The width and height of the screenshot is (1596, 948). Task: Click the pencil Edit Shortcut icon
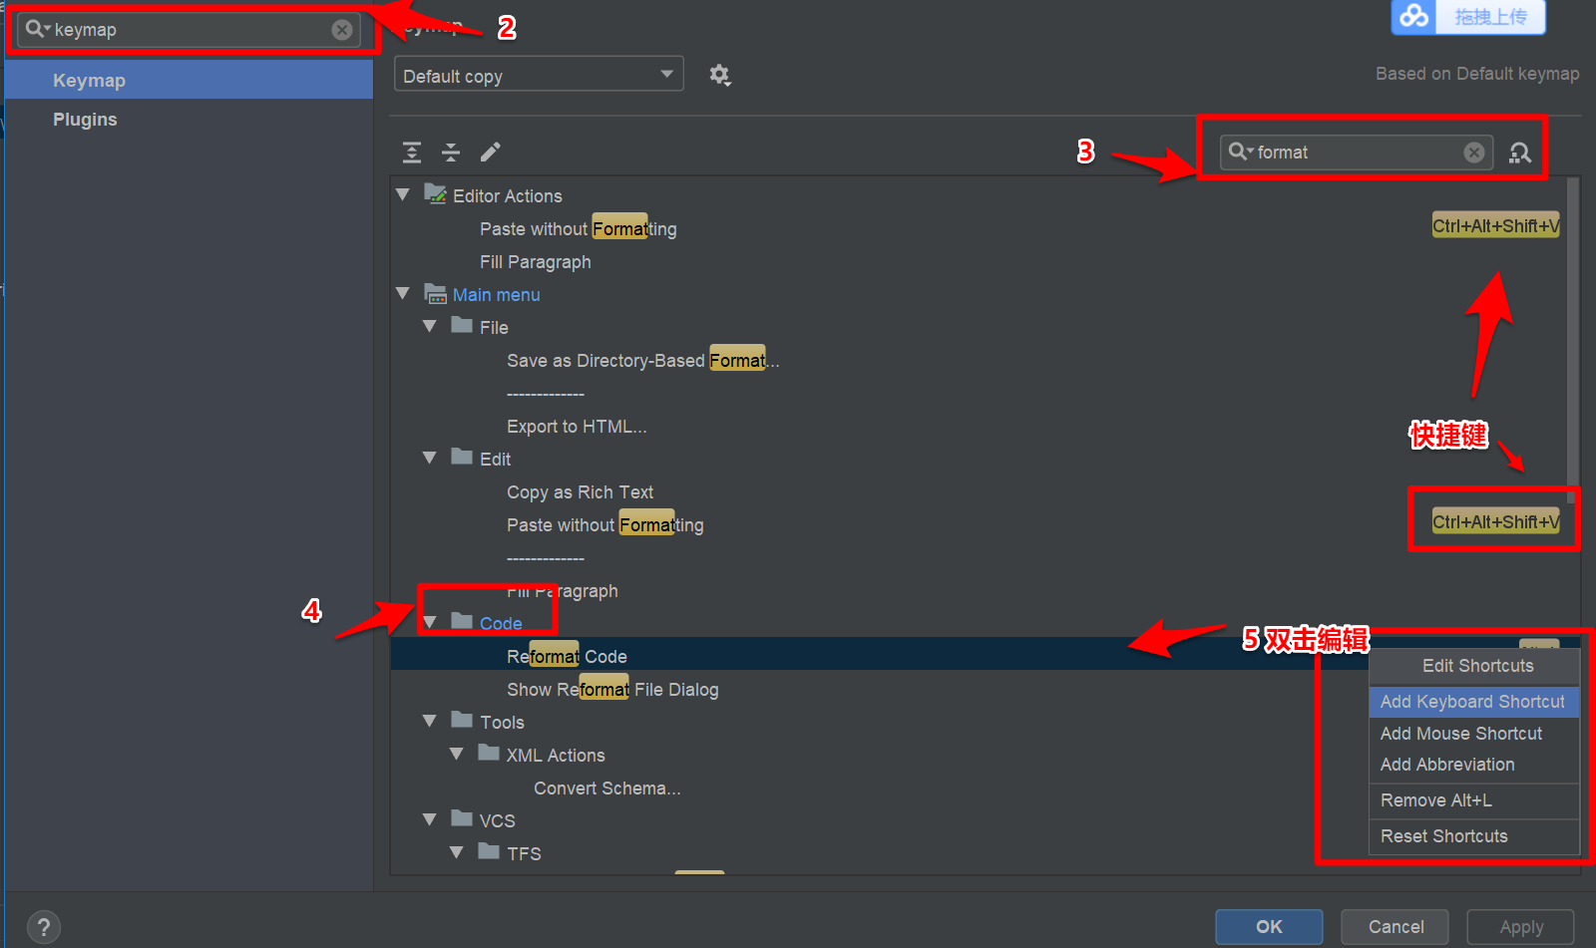[x=491, y=153]
